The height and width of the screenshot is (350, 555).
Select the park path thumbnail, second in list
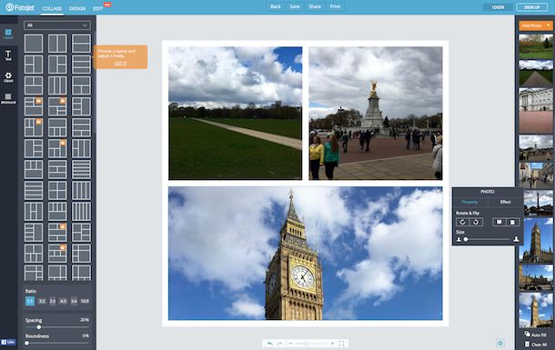[x=536, y=73]
